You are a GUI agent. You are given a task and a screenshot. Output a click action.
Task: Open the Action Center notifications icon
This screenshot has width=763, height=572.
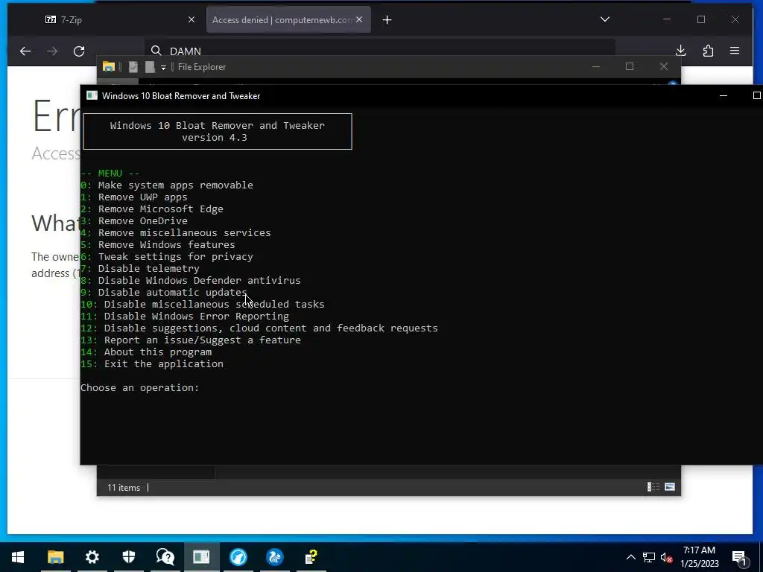740,557
